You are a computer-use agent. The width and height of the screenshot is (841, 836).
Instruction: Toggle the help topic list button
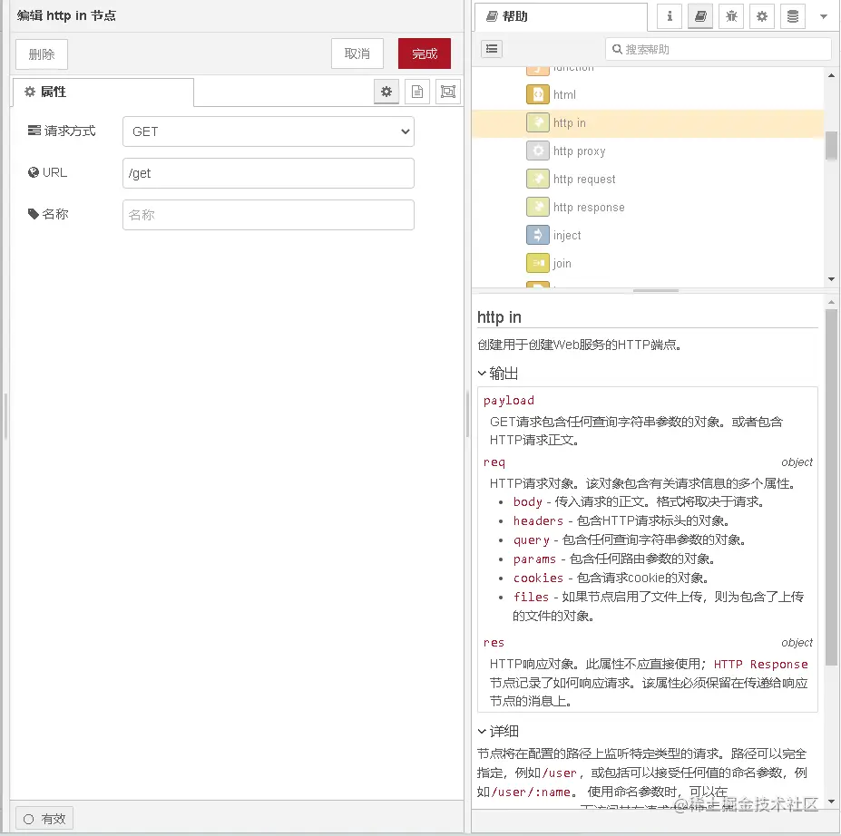[x=492, y=49]
